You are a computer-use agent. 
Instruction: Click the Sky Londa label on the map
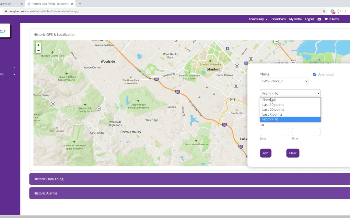(97, 133)
